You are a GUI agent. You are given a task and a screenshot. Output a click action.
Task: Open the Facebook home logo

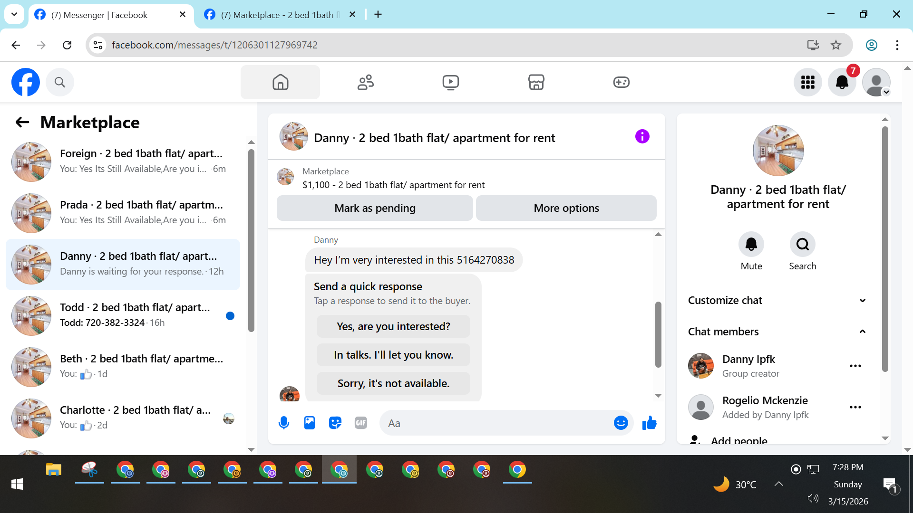(x=26, y=82)
